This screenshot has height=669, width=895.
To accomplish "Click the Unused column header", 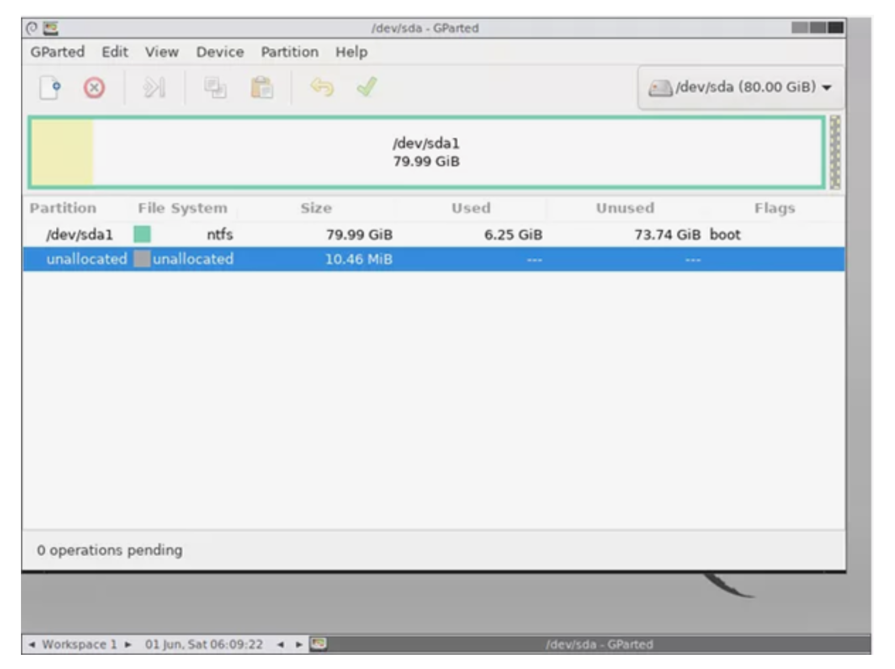I will 625,208.
